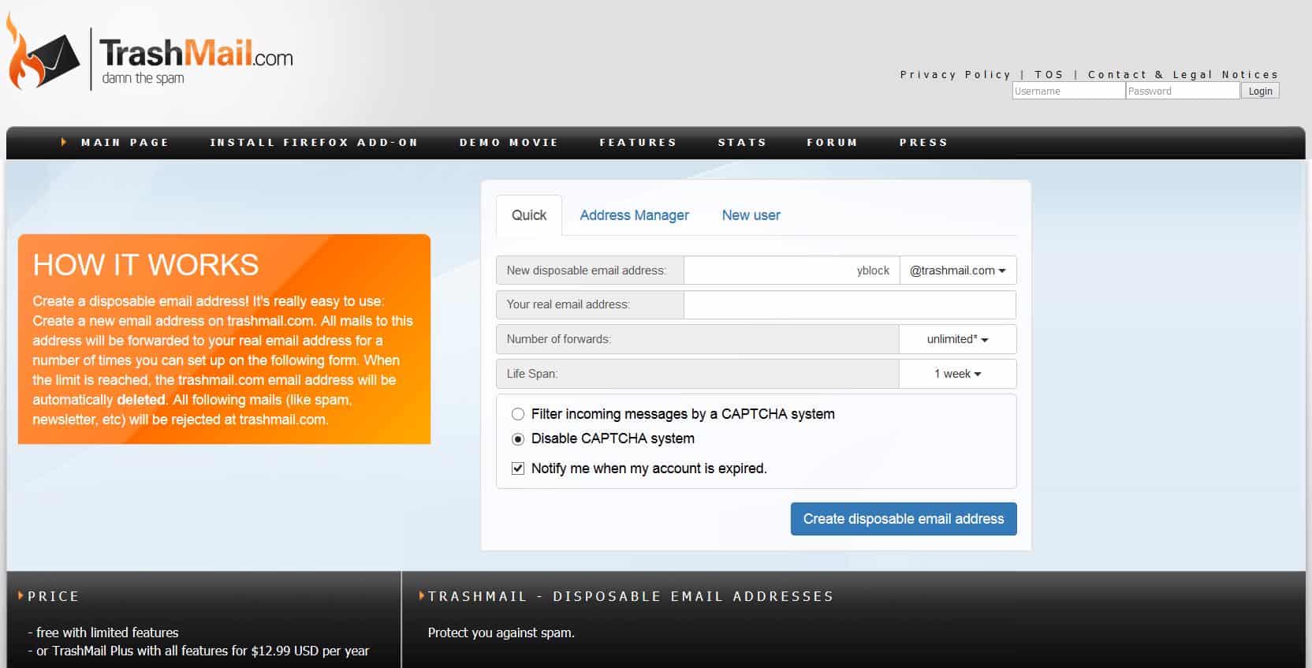Click the HOW IT WORKS heading
Image resolution: width=1312 pixels, height=668 pixels.
click(146, 265)
